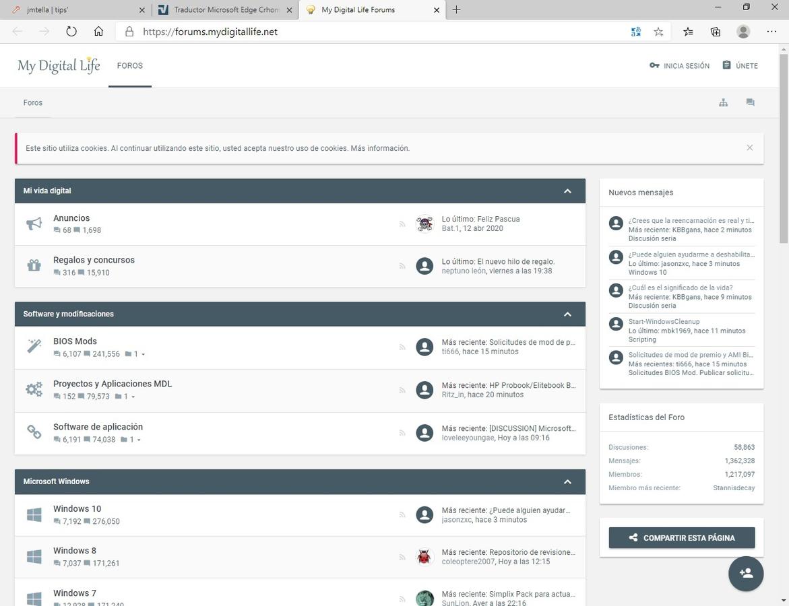Click the Windows 10 logo icon
This screenshot has height=606, width=789.
click(x=34, y=514)
